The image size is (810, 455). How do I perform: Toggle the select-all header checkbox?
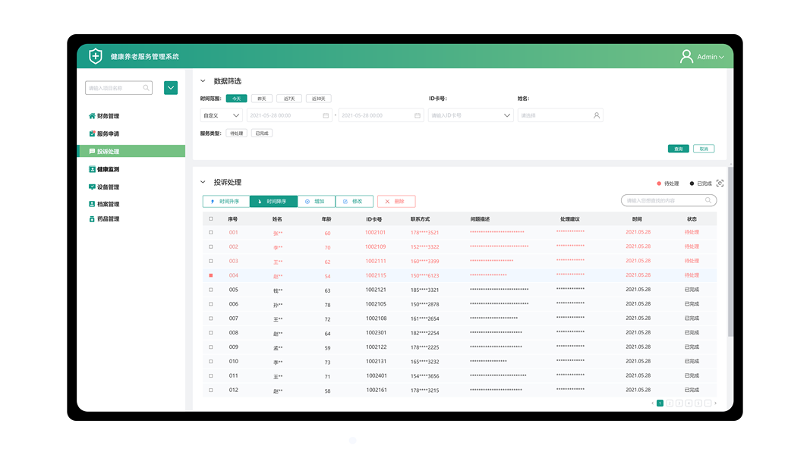211,218
